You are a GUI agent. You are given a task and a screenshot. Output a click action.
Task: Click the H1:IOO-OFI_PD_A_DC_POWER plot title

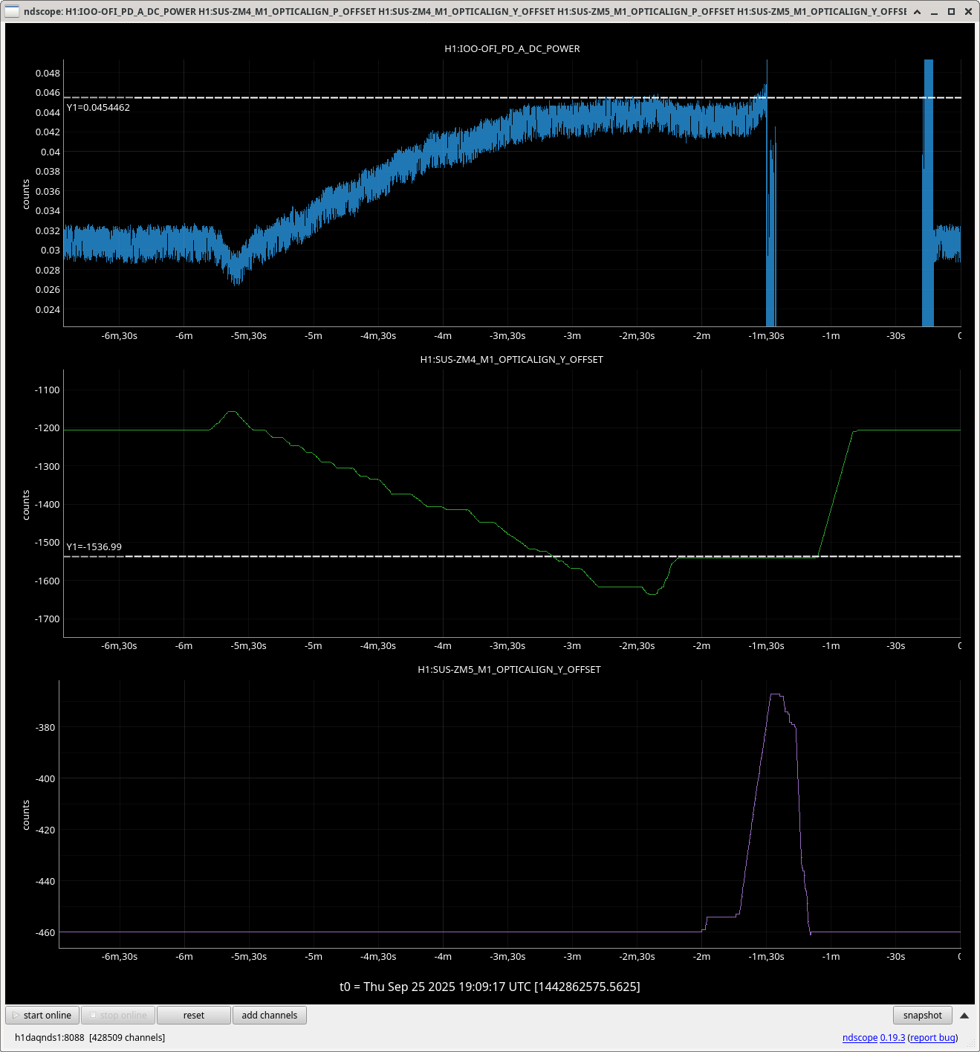512,49
